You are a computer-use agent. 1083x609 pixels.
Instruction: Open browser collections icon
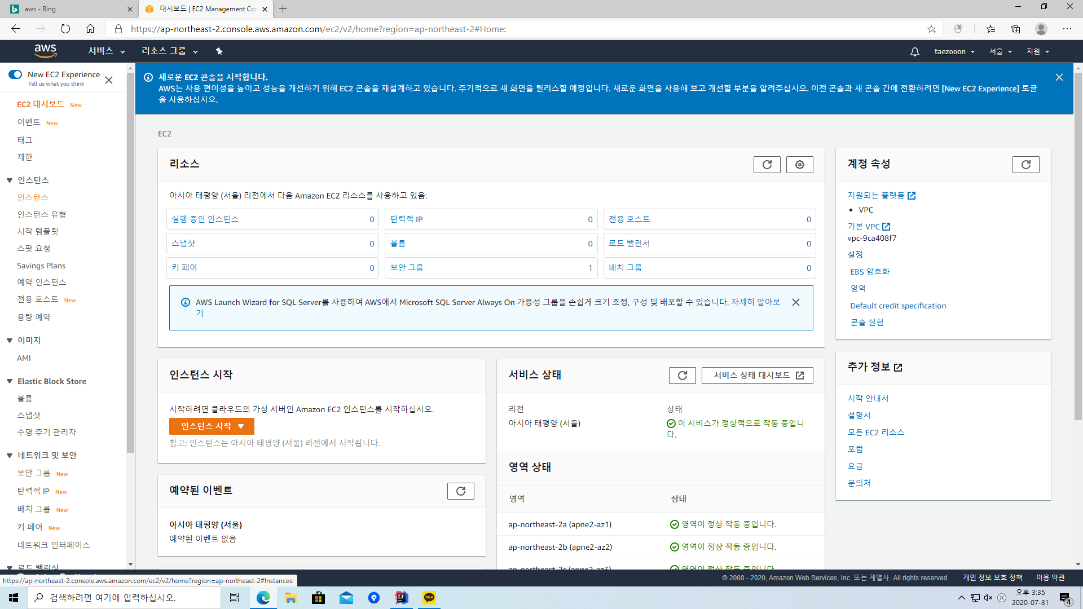pos(1015,29)
